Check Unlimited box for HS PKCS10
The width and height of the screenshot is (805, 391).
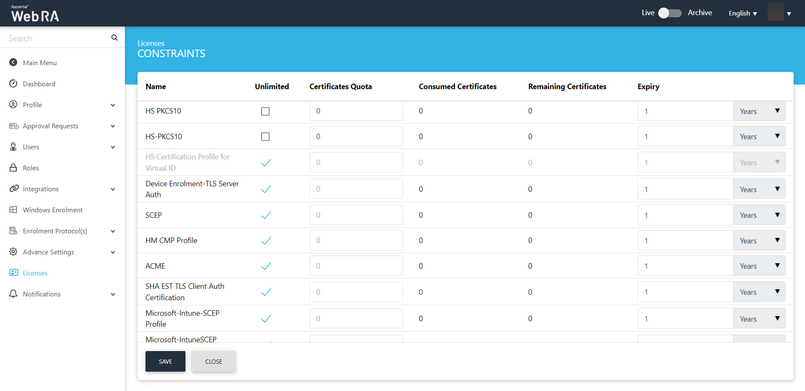point(265,111)
